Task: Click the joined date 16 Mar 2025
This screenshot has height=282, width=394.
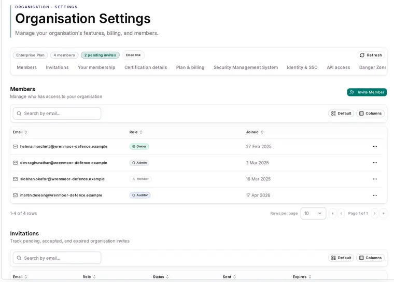Action: [258, 179]
